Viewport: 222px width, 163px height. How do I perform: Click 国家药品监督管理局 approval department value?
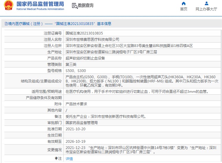(82, 123)
